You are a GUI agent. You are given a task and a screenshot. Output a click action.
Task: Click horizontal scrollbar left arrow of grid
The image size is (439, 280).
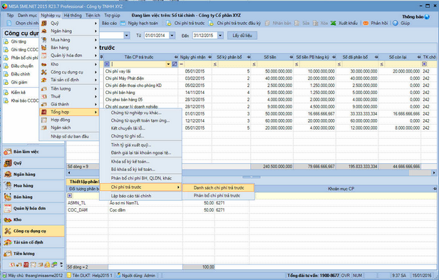(69, 172)
